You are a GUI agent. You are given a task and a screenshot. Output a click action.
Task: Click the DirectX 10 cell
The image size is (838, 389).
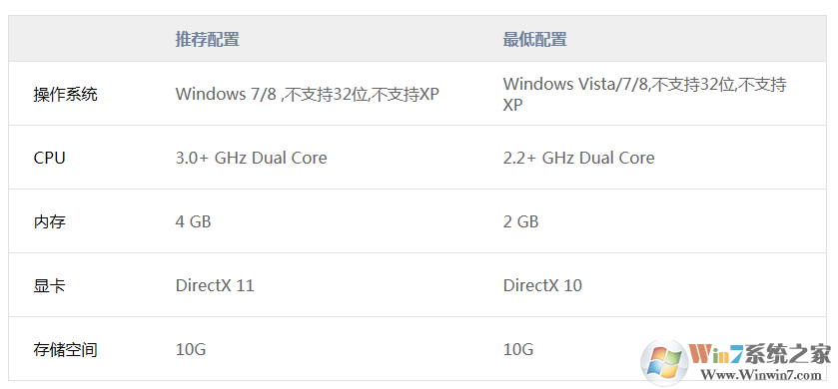pos(542,285)
